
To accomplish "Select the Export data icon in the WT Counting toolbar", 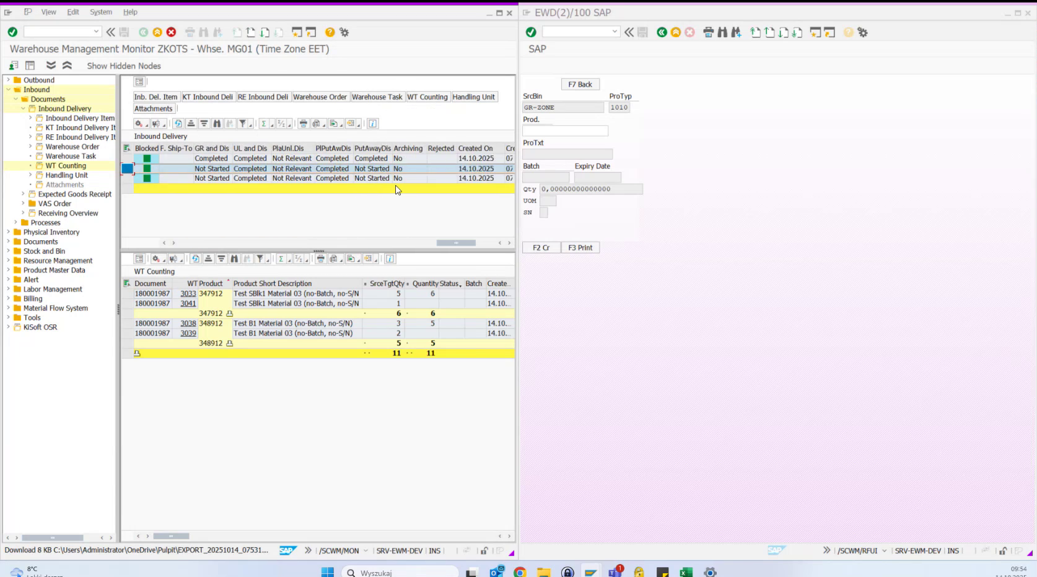I will (350, 259).
